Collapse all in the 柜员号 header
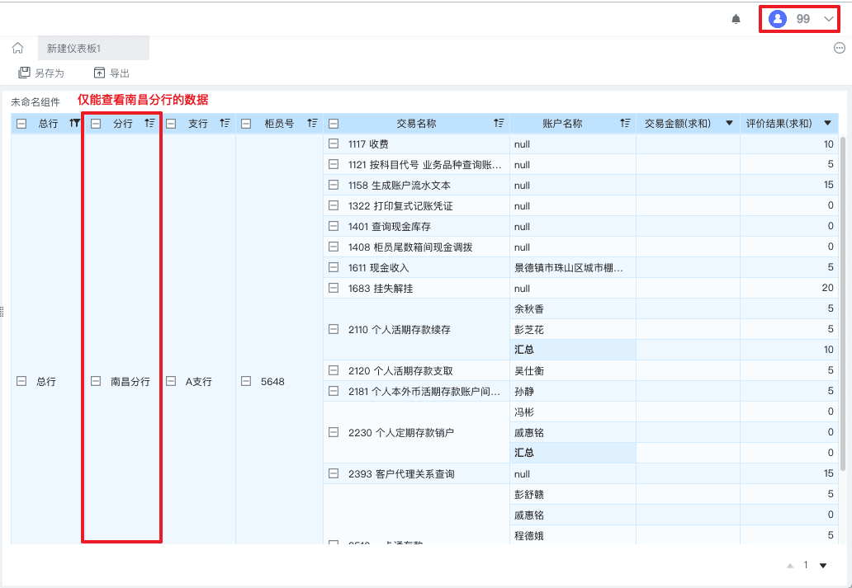The width and height of the screenshot is (852, 588). (245, 124)
